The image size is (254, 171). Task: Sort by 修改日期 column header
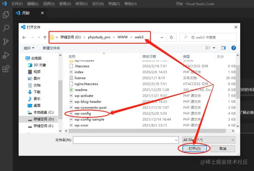click(149, 56)
